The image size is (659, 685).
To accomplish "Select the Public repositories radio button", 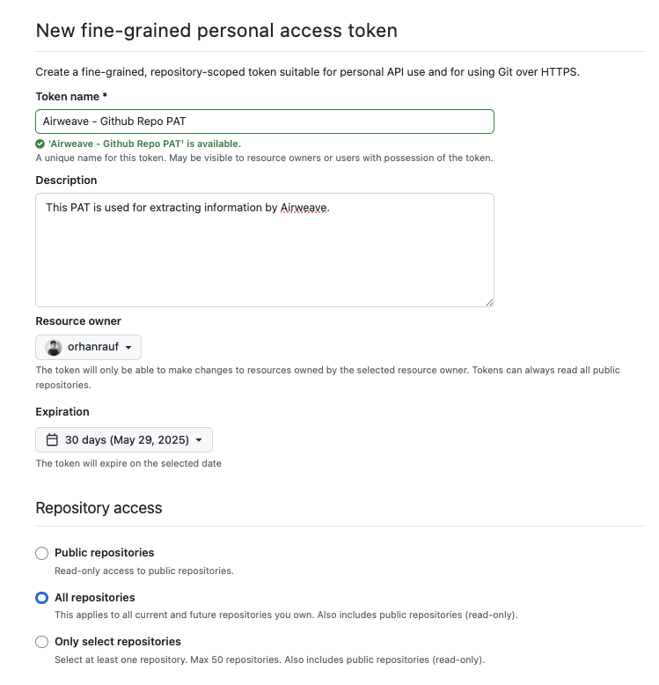I will [x=41, y=553].
